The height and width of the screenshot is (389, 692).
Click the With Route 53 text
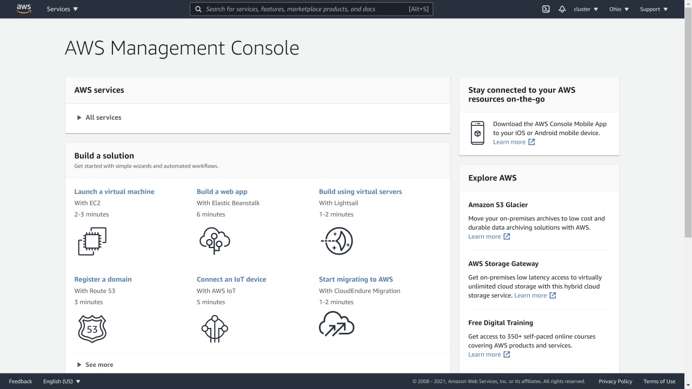coord(95,291)
